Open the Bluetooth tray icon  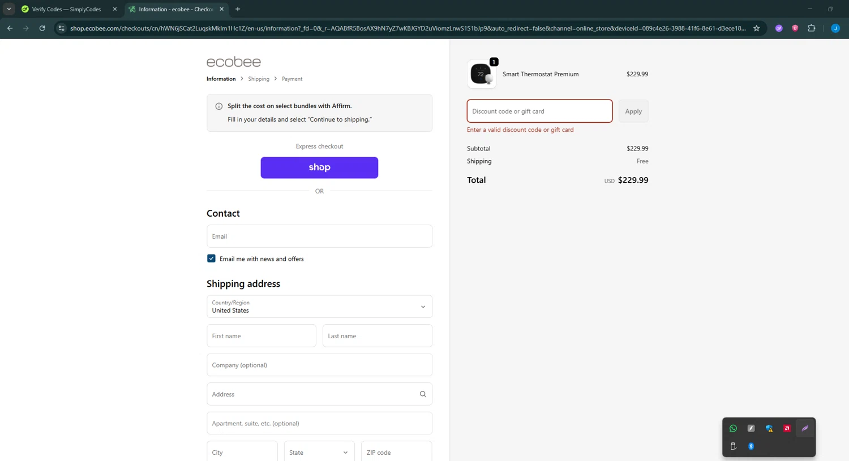coord(751,446)
